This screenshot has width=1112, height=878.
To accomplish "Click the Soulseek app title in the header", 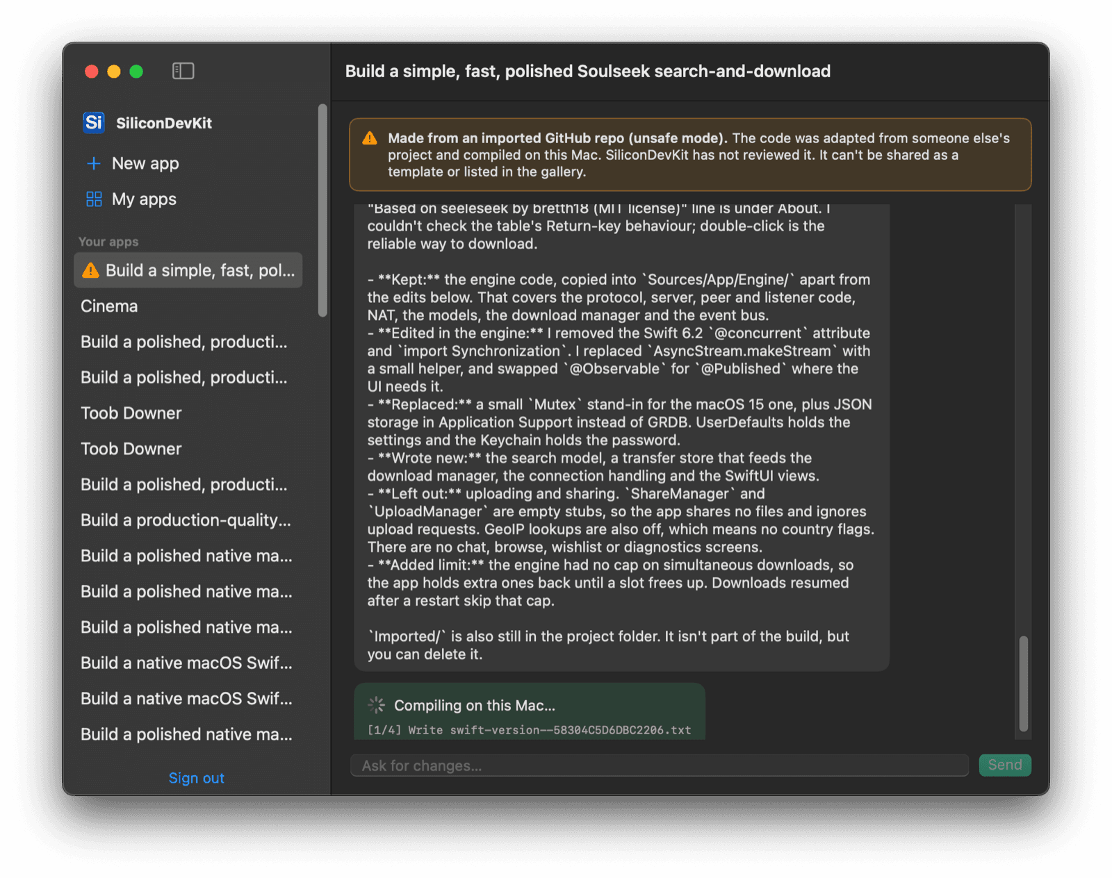I will tap(588, 71).
